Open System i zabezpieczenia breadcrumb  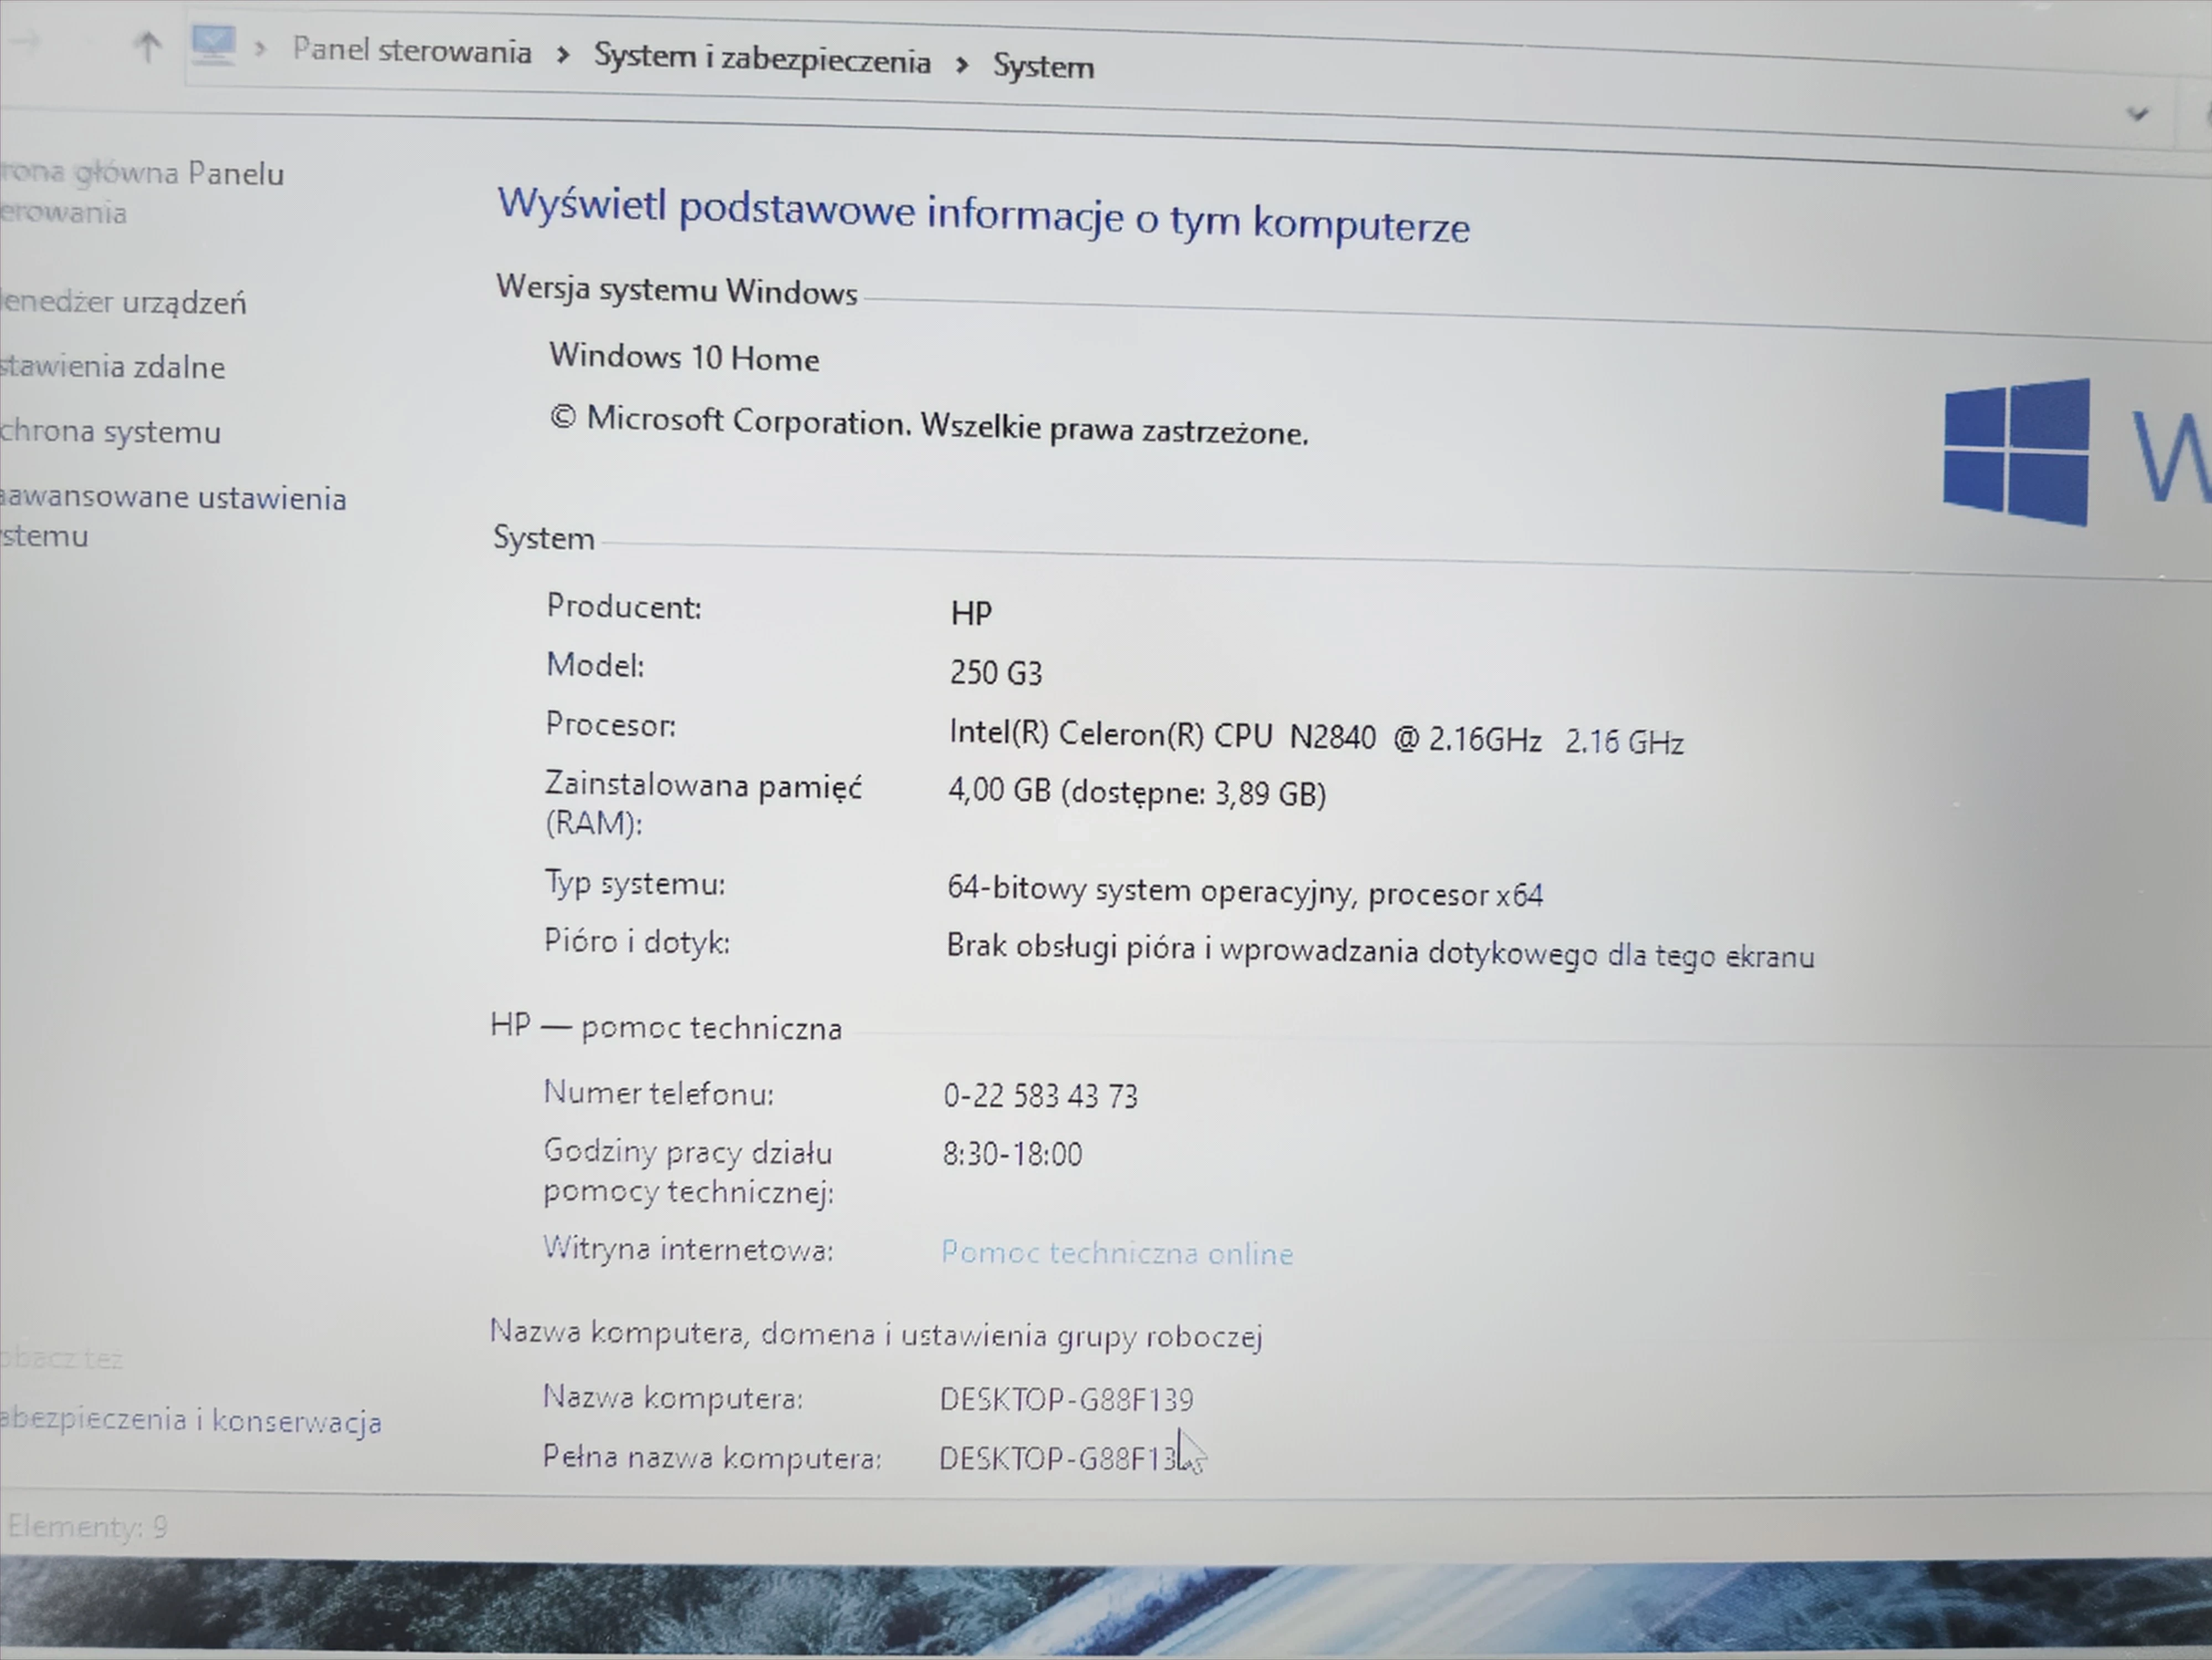tap(762, 59)
